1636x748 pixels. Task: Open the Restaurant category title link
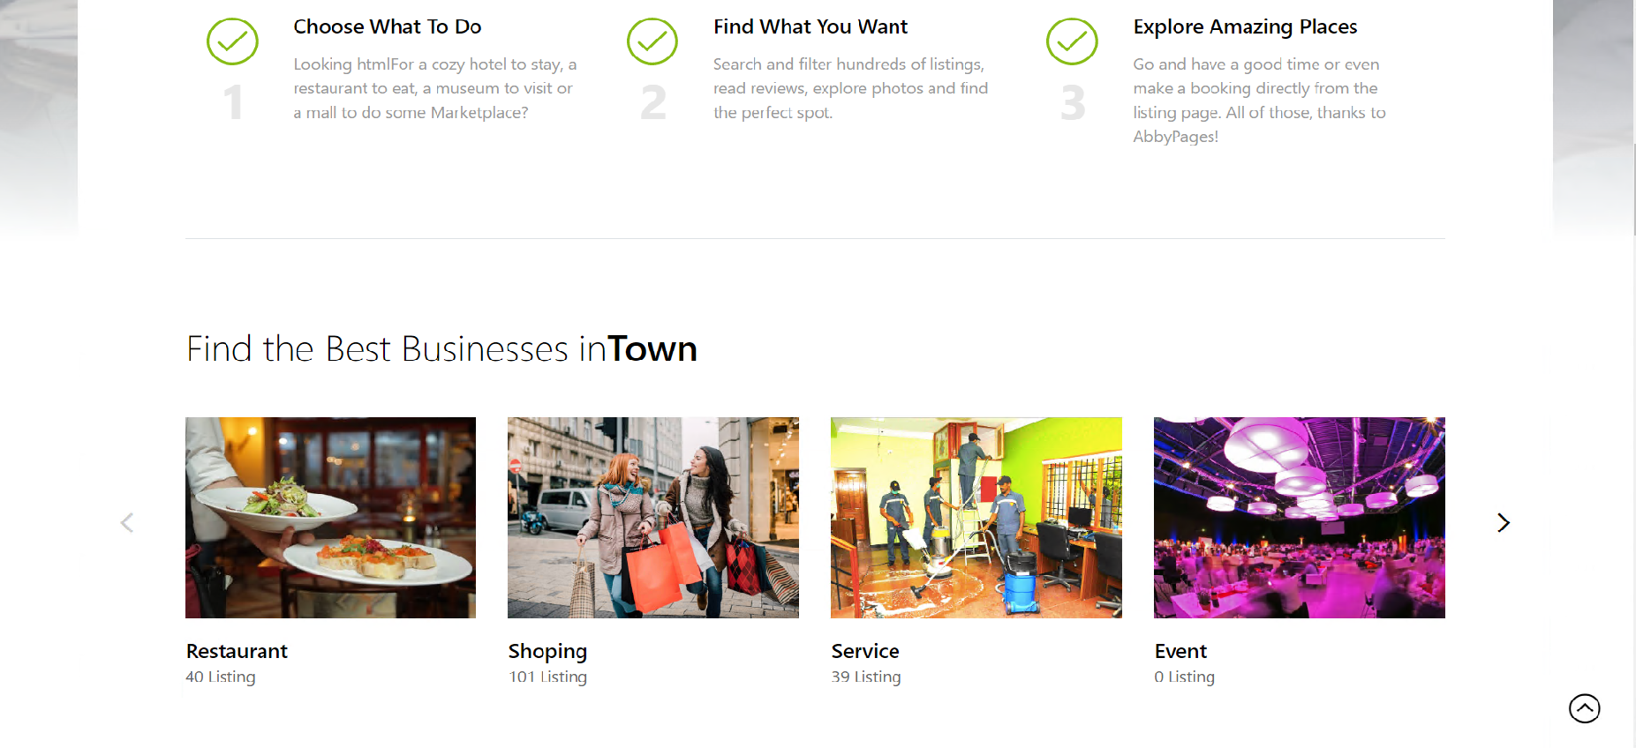point(237,651)
